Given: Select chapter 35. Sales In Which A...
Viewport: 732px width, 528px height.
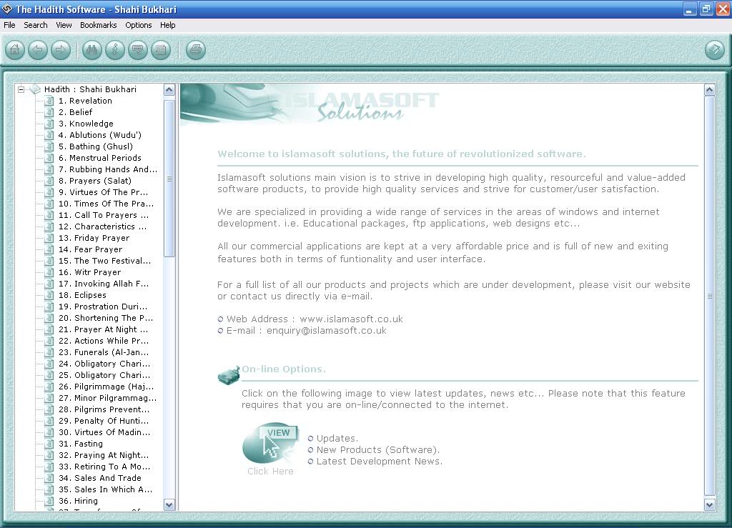Looking at the screenshot, I should click(106, 489).
